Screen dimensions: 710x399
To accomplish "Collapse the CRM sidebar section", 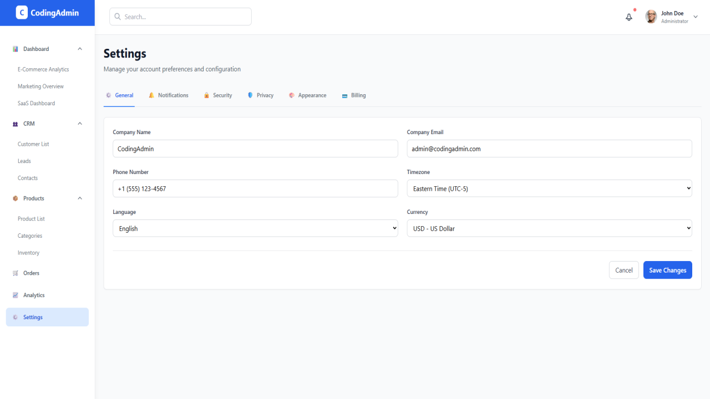I will (80, 124).
